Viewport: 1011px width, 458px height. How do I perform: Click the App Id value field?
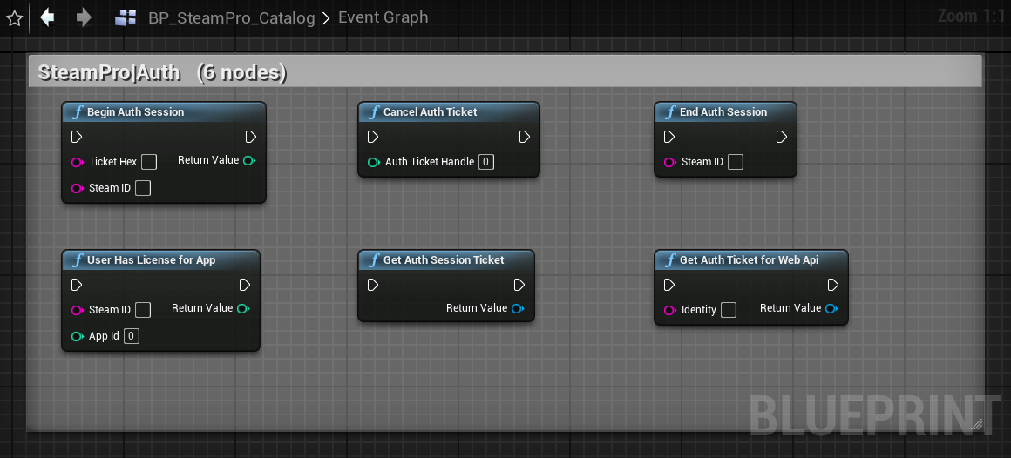[x=132, y=335]
